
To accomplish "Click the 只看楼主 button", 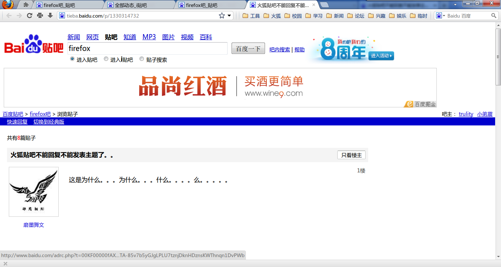I will [x=351, y=155].
